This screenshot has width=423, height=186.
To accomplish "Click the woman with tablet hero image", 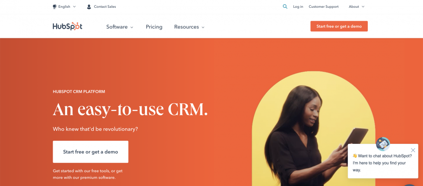I will click(313, 129).
